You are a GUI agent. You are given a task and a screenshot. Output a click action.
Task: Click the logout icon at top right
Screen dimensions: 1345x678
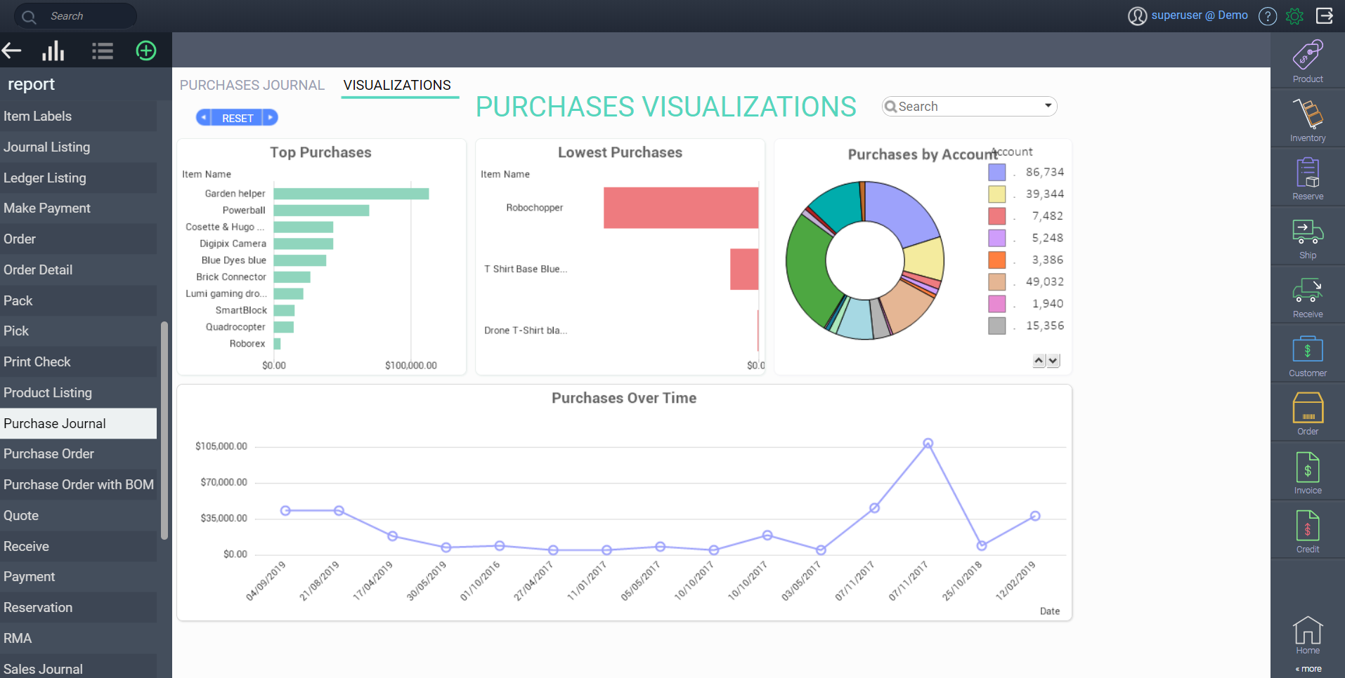(x=1325, y=15)
